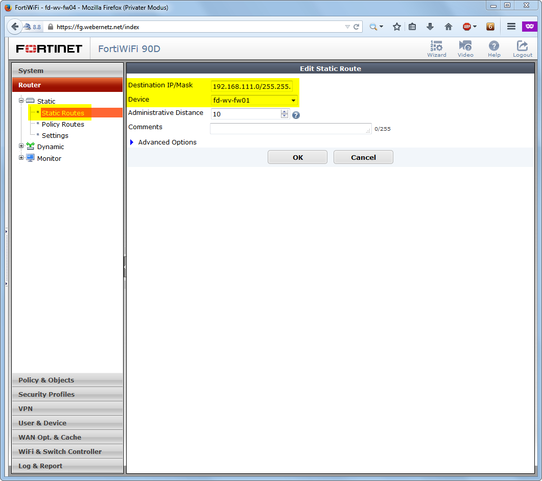Click the Static folder icon in tree

click(x=30, y=101)
